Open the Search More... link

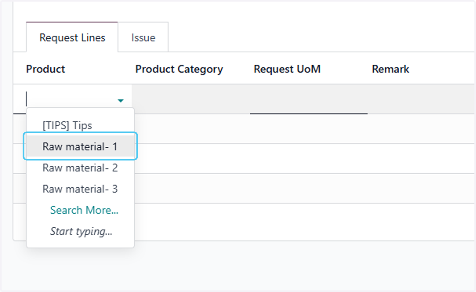pos(84,210)
